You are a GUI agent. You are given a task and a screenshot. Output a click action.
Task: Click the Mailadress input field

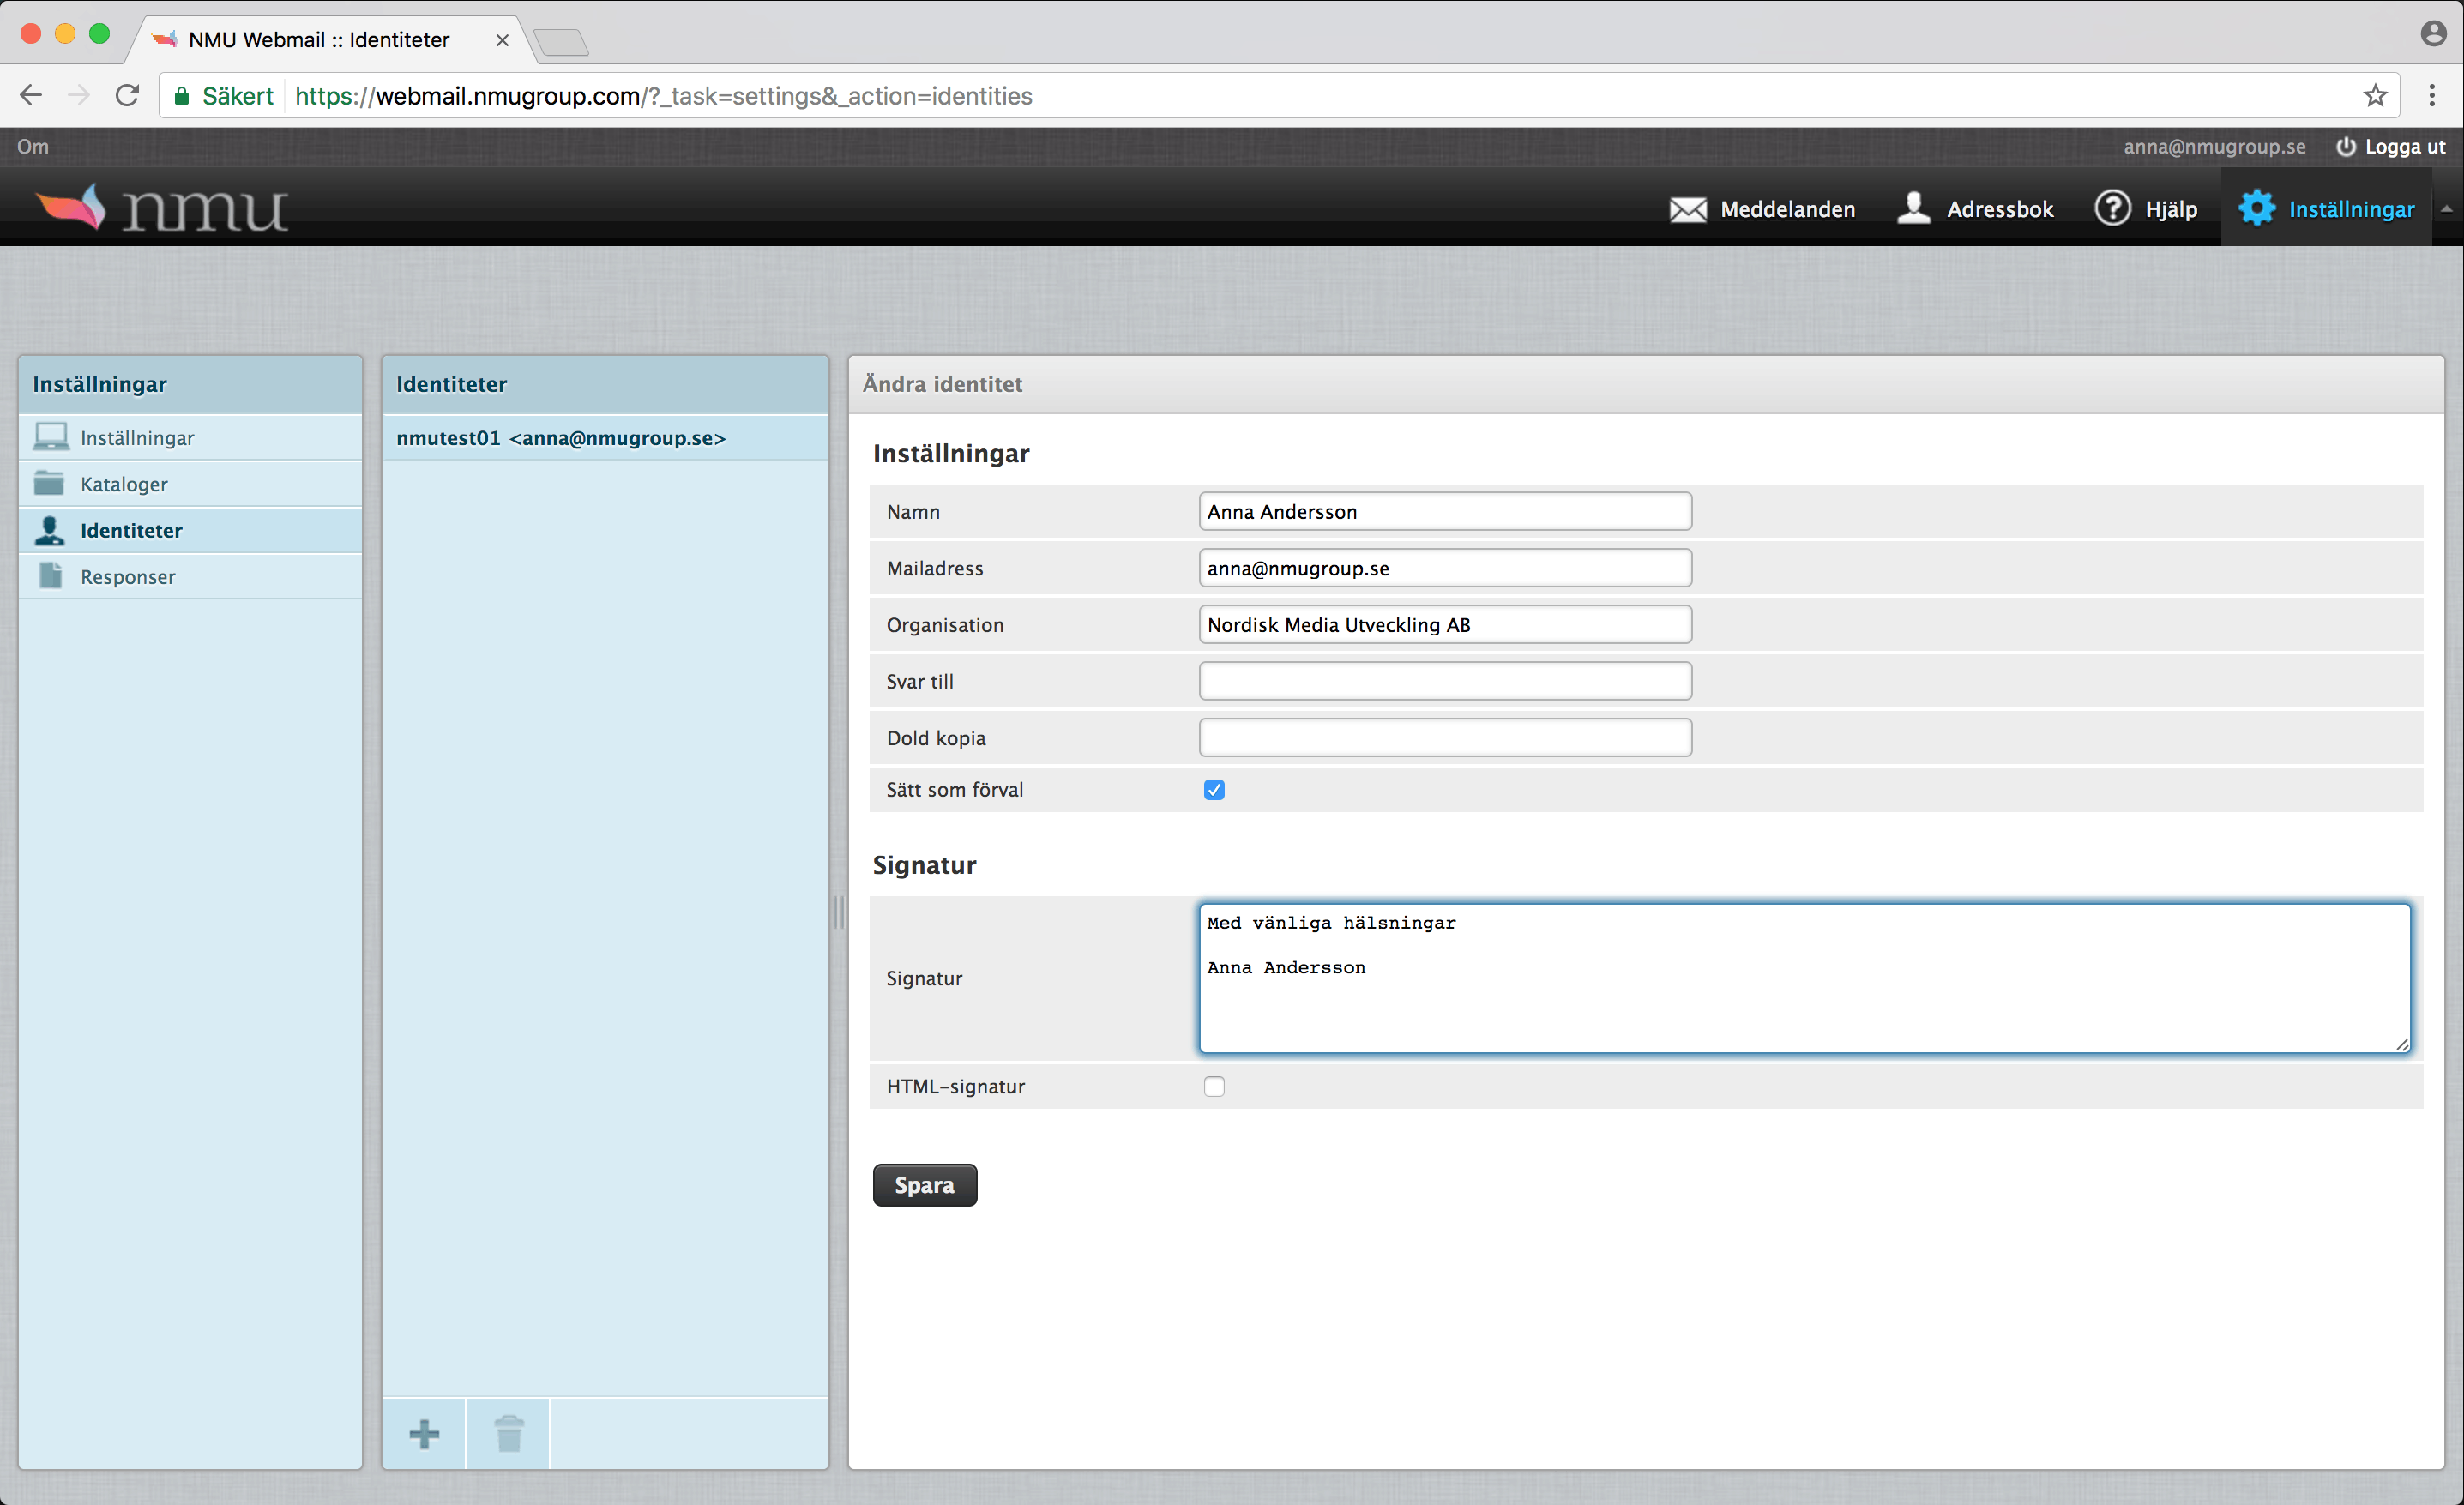click(1443, 567)
